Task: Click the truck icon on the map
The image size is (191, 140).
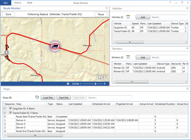Action: [x=54, y=46]
